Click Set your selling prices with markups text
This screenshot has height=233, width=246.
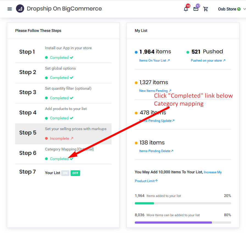(76, 129)
